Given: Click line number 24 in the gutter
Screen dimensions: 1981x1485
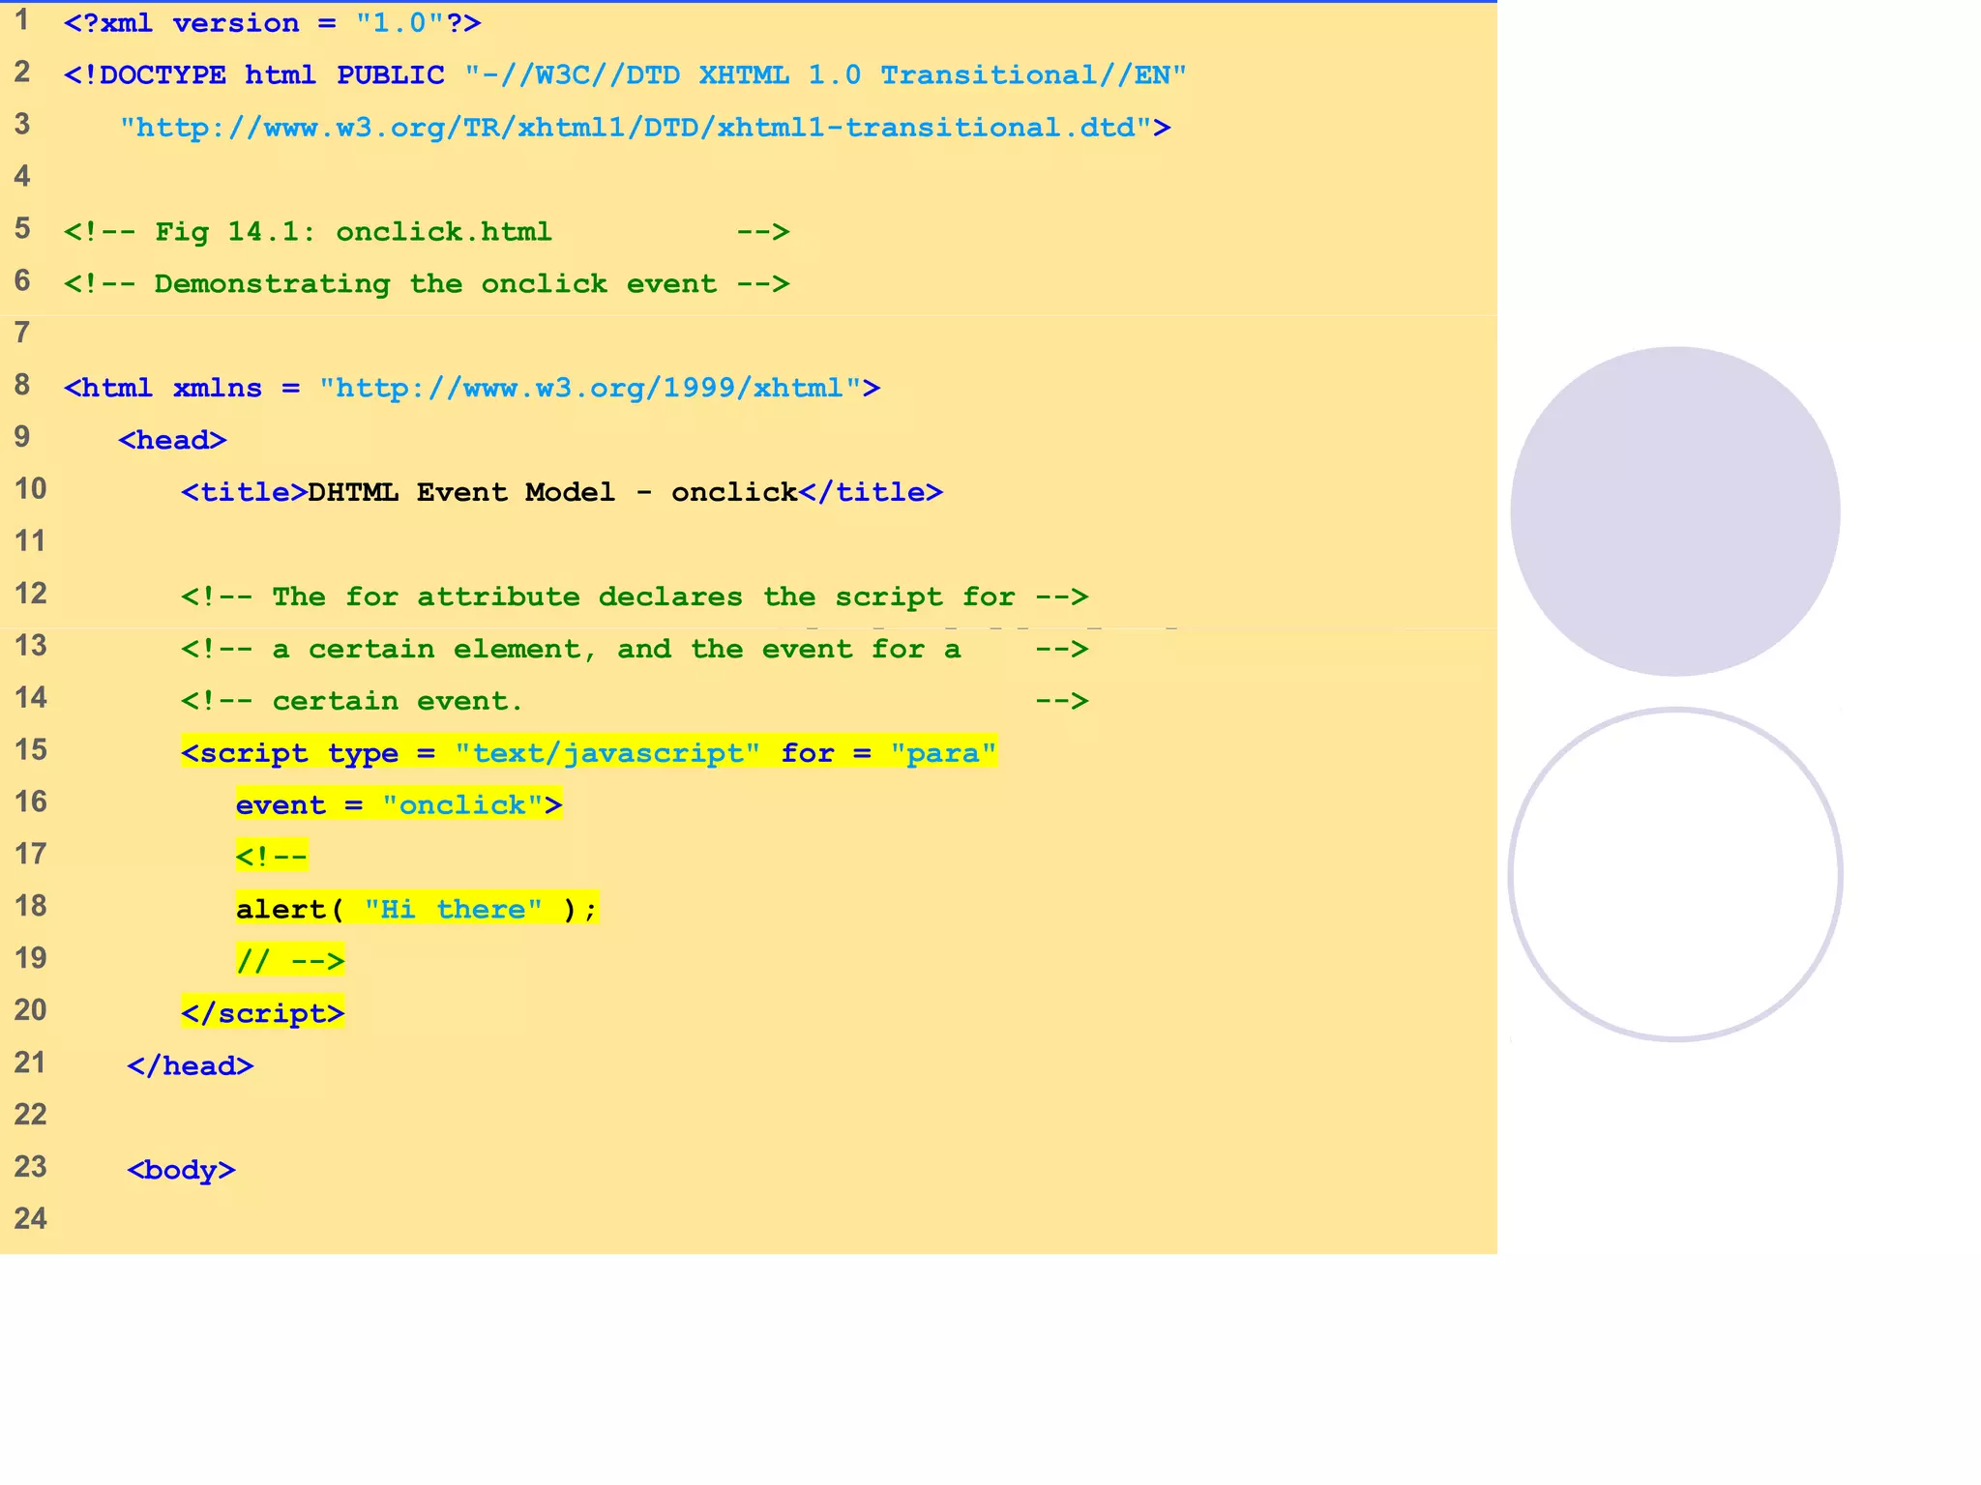Looking at the screenshot, I should [30, 1218].
